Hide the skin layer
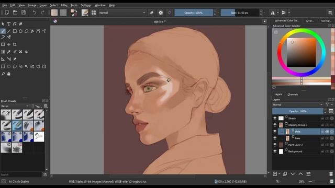The width and height of the screenshot is (335, 188). pos(275,132)
